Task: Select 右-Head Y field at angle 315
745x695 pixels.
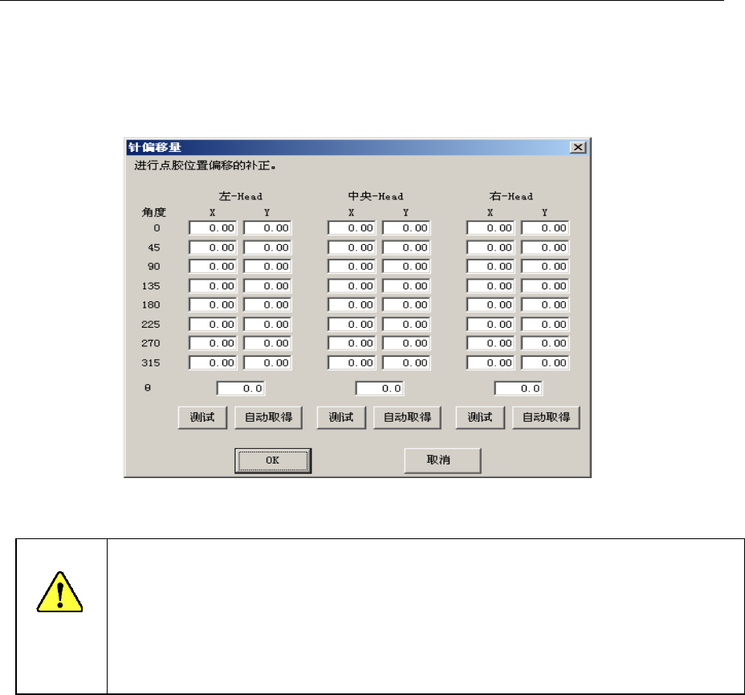Action: pos(545,362)
